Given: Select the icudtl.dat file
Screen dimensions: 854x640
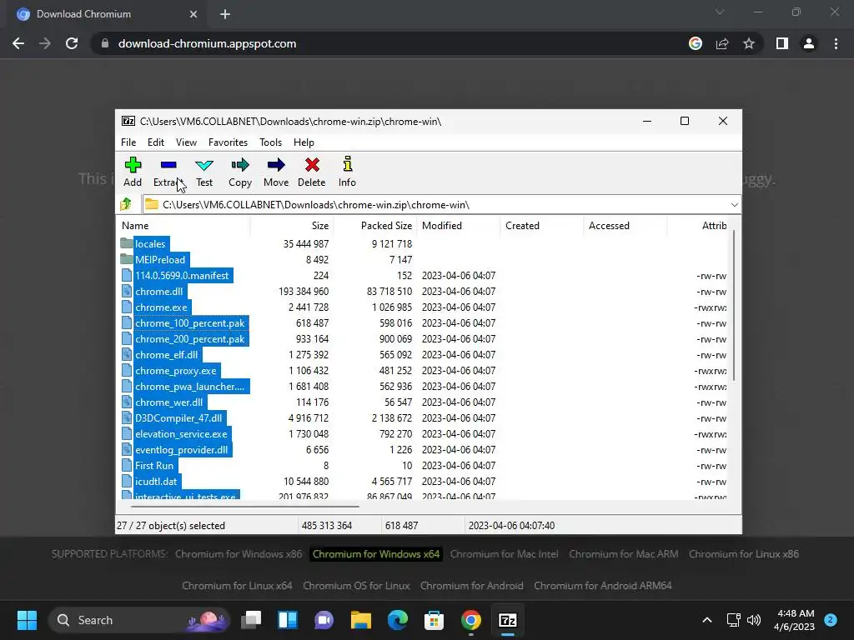Looking at the screenshot, I should point(156,482).
